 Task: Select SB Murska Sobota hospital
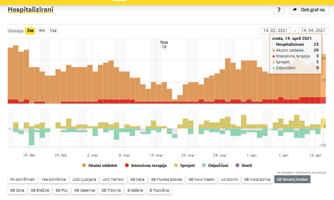[167, 179]
